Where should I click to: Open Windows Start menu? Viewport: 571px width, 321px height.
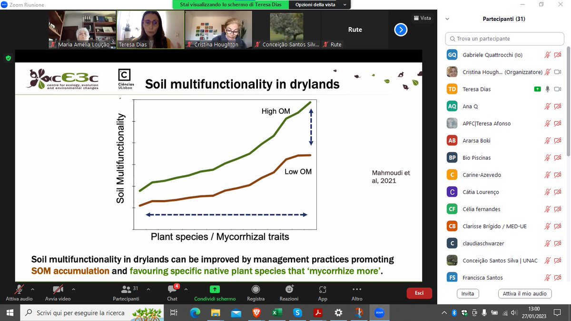10,313
